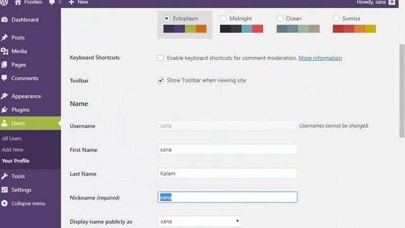Image resolution: width=405 pixels, height=228 pixels.
Task: Open Your Profile submenu link
Action: tap(15, 161)
